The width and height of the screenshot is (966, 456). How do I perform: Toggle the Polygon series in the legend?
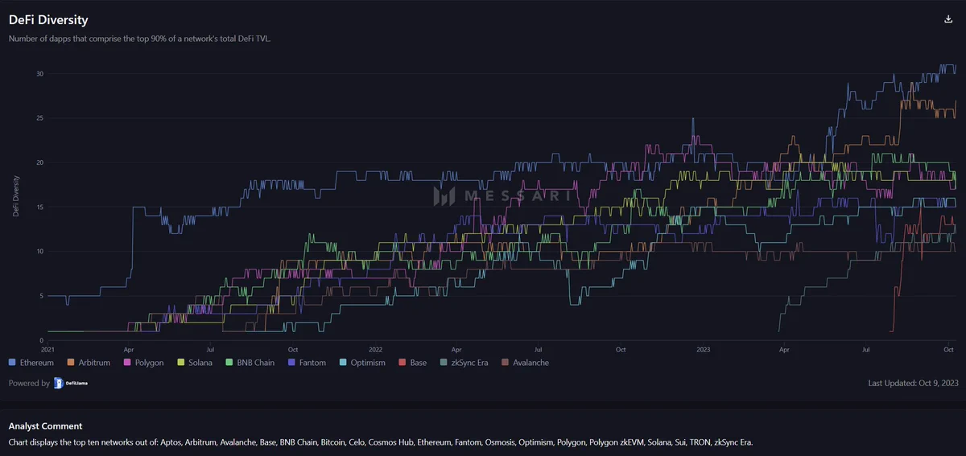[143, 363]
